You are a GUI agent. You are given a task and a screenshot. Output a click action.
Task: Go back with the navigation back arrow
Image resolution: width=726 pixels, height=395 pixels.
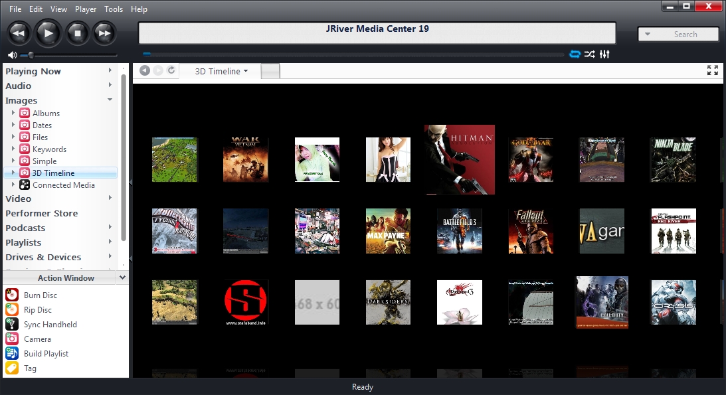pos(145,70)
